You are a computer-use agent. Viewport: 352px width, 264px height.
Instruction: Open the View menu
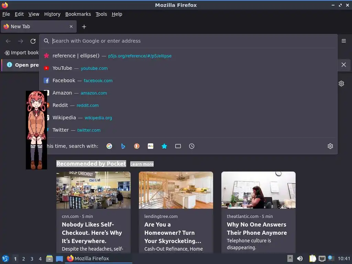tap(34, 14)
